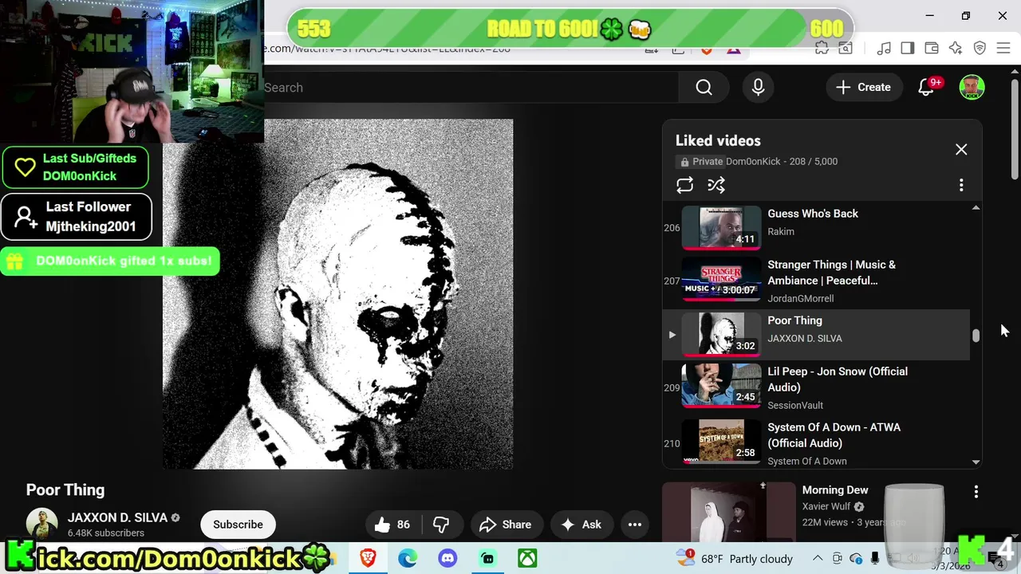Select Poor Thing in the playlist
The height and width of the screenshot is (574, 1021).
tap(816, 335)
